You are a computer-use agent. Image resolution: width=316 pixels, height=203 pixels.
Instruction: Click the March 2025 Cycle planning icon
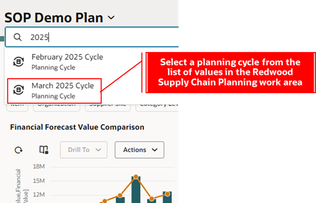coord(19,90)
